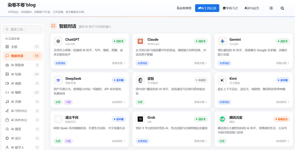Click the Kimi logo icon
The image size is (295, 150).
coord(222,80)
